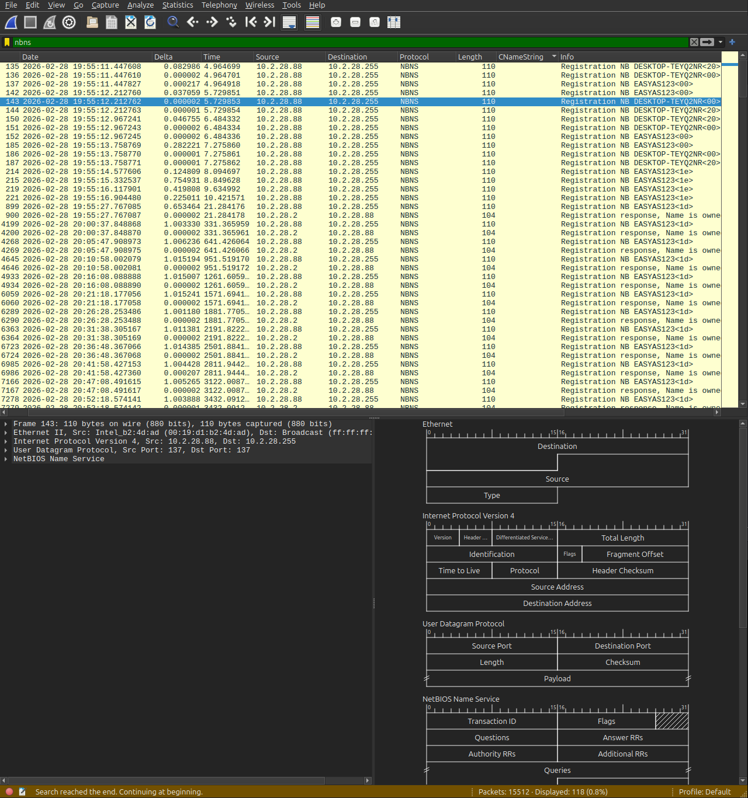Go back in packet history

(x=193, y=22)
